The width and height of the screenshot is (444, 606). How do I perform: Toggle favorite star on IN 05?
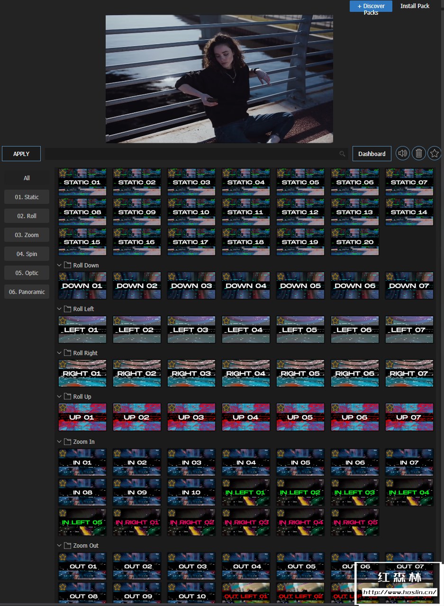tap(281, 453)
